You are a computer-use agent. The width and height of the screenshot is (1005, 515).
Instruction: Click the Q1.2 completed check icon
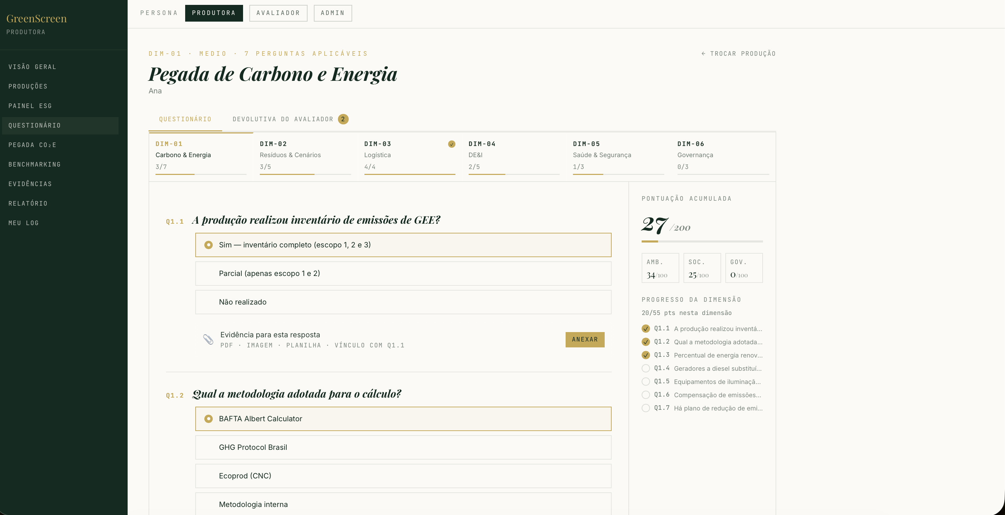646,342
